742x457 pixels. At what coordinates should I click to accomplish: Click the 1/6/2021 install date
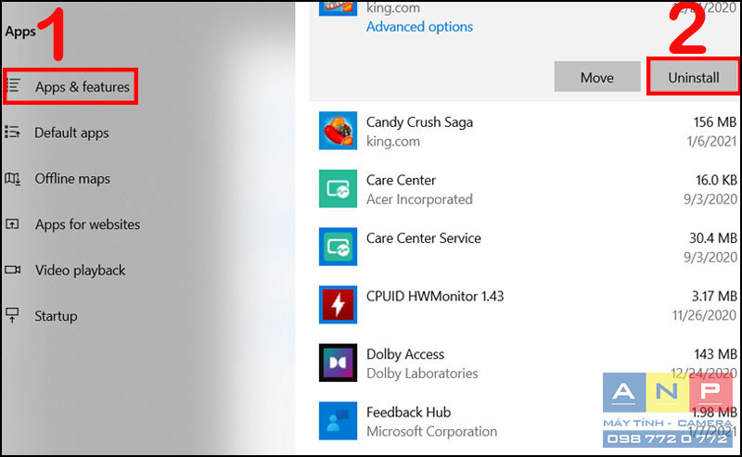click(x=711, y=141)
